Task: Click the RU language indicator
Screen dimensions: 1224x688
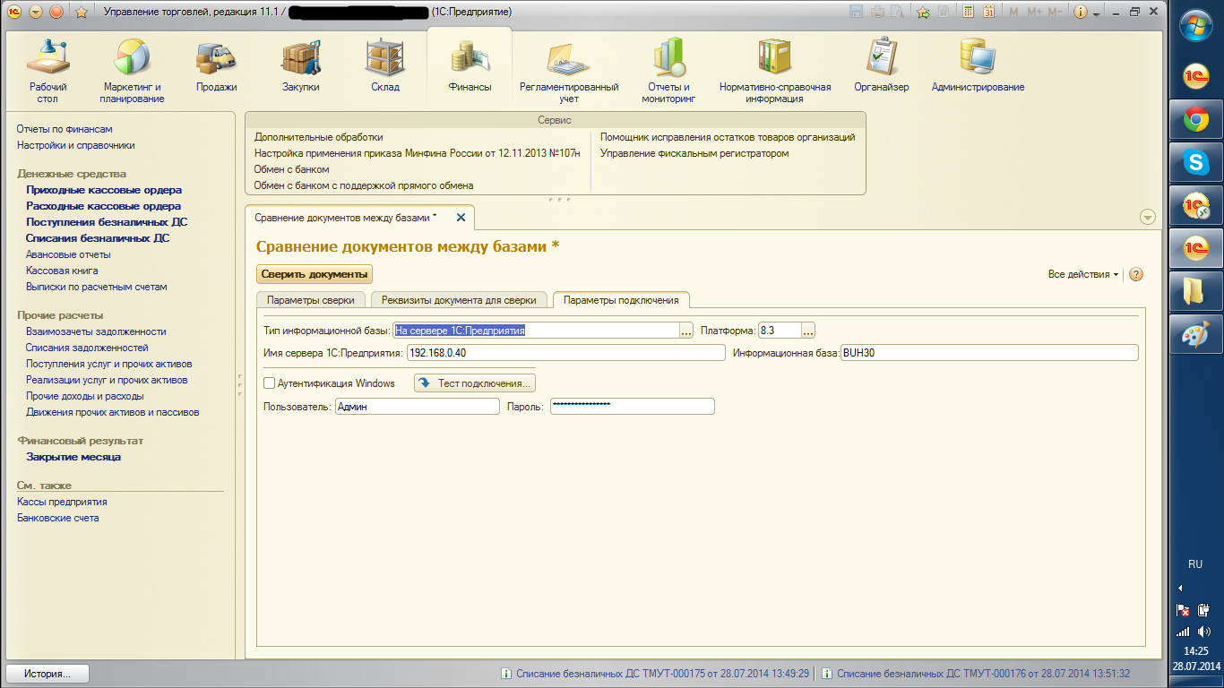Action: tap(1195, 564)
